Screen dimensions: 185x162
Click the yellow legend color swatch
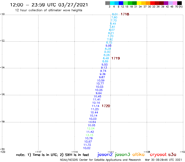click(139, 3)
